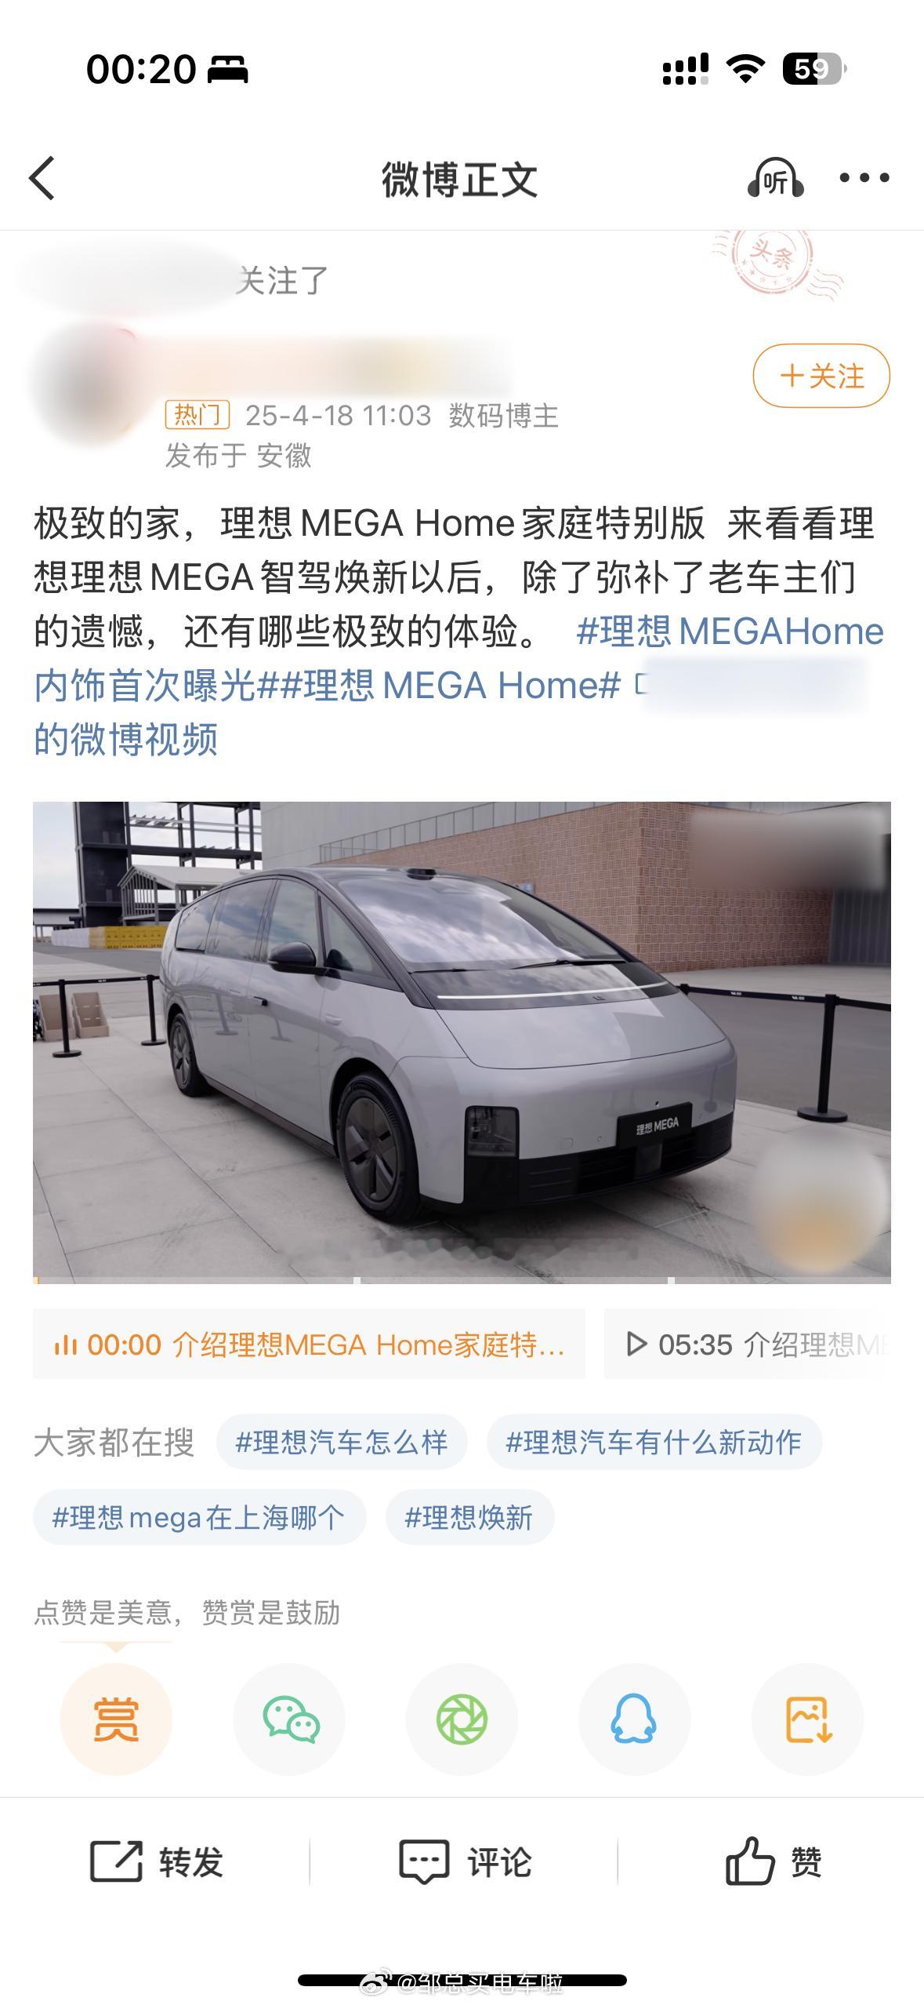Search suggestion #理想汽车怎么样
Viewport: 924px width, 2005px height.
(342, 1442)
